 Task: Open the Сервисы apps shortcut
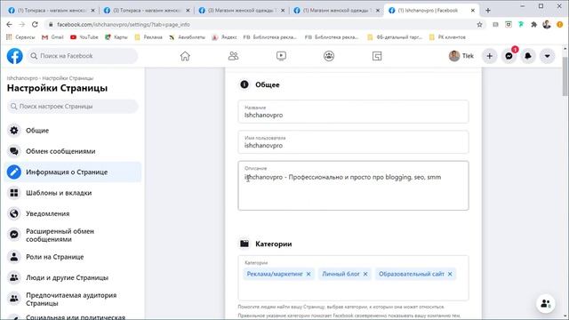[x=20, y=37]
